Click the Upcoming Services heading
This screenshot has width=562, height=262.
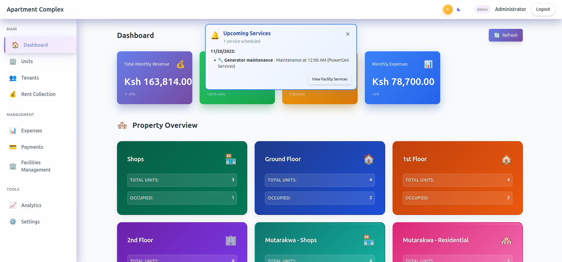[247, 33]
